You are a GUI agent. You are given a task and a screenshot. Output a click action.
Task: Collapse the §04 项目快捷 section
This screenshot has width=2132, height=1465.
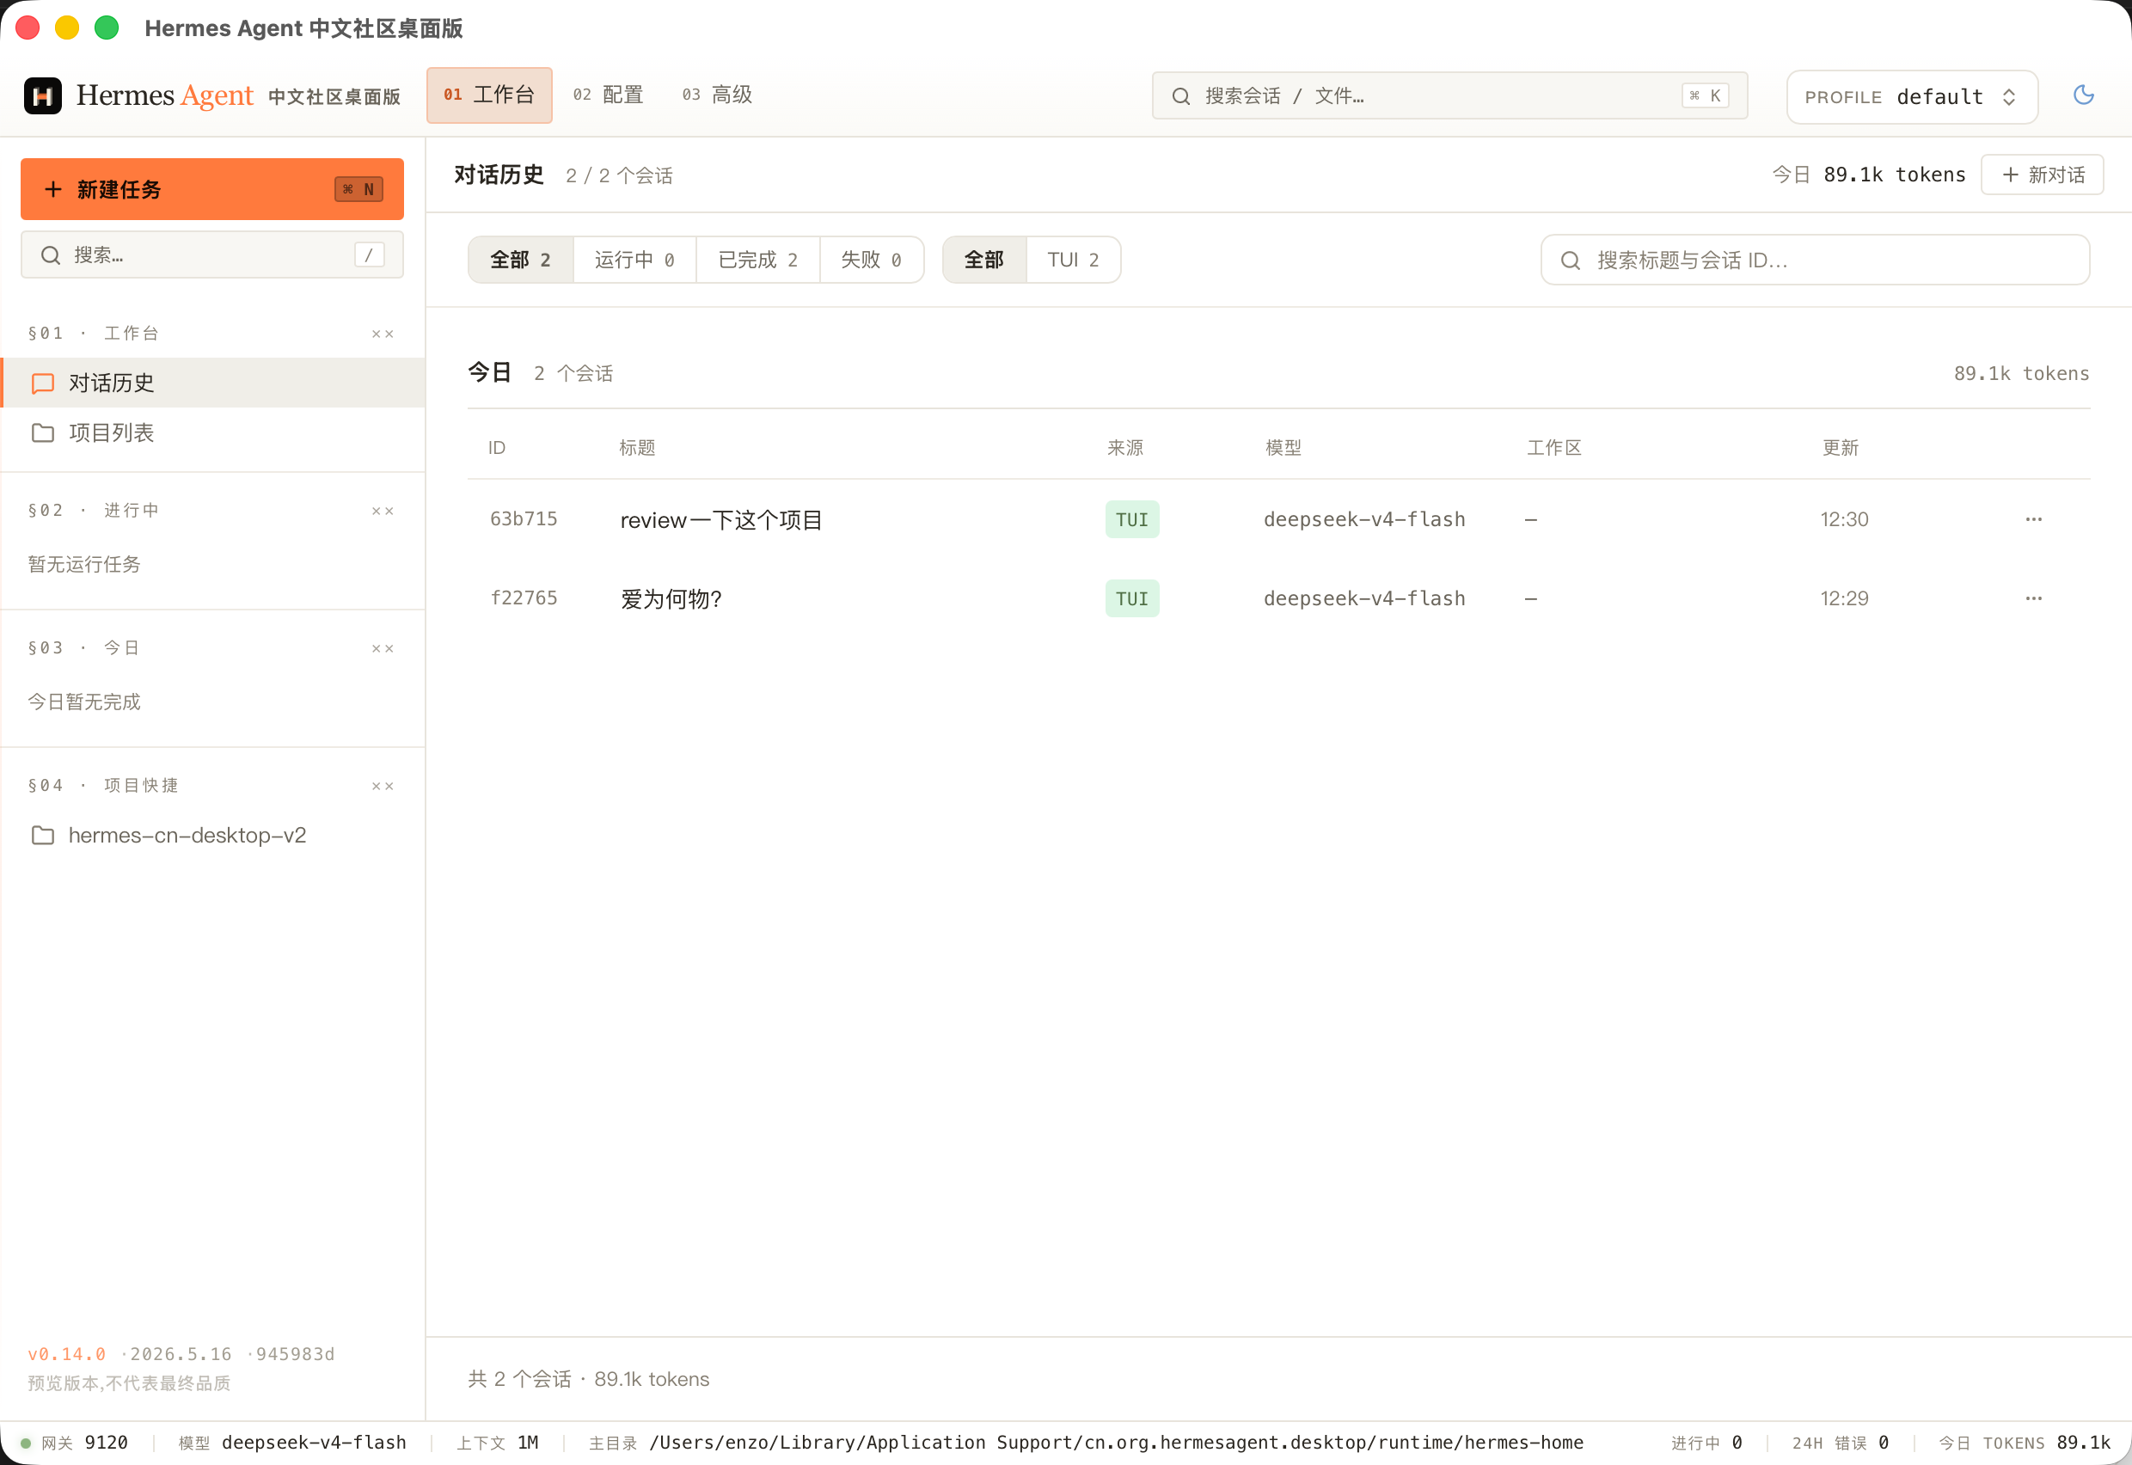click(x=383, y=787)
